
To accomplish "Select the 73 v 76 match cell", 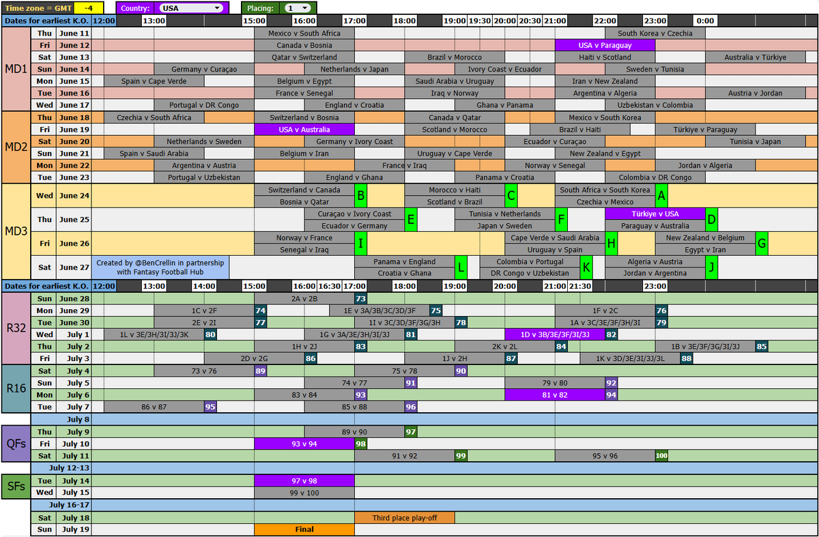I will click(204, 371).
